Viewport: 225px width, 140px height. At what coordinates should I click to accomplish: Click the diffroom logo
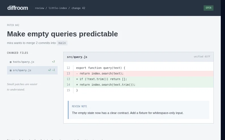[18, 8]
